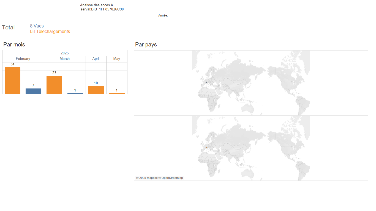
Task: Select the "May" month header
Action: (117, 59)
